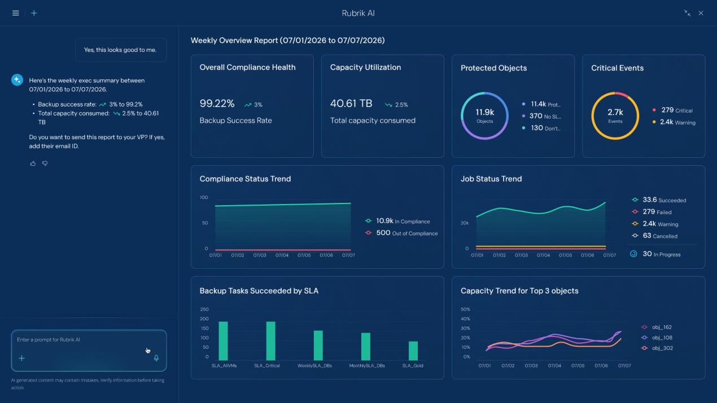The width and height of the screenshot is (717, 403).
Task: Click the 99.22% backup success value
Action: click(217, 104)
